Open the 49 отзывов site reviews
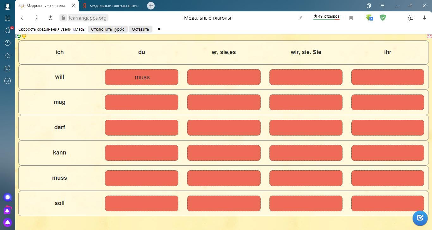Screen dimensions: 432x230 (326, 17)
